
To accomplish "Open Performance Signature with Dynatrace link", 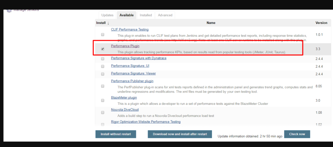I will pos(139,58).
